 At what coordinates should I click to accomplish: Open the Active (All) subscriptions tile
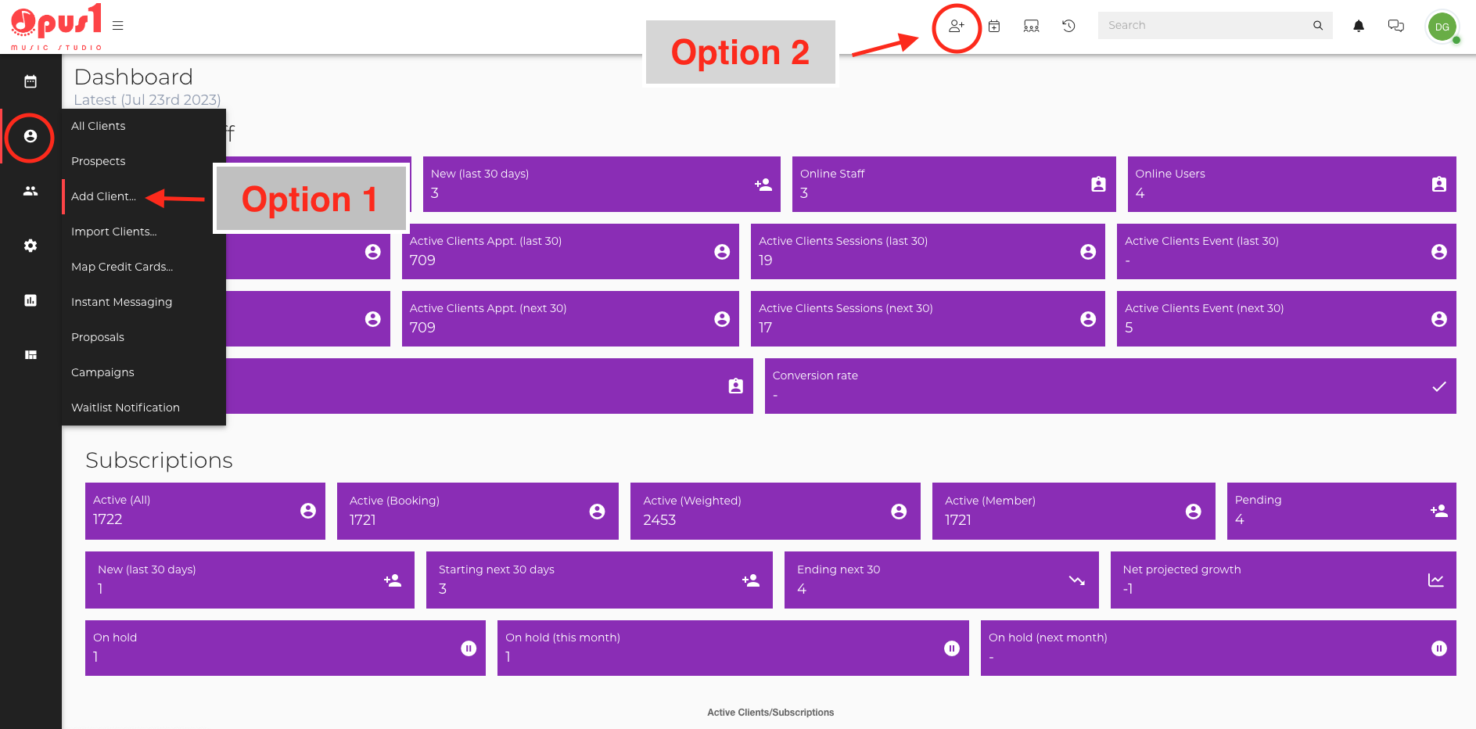point(205,511)
